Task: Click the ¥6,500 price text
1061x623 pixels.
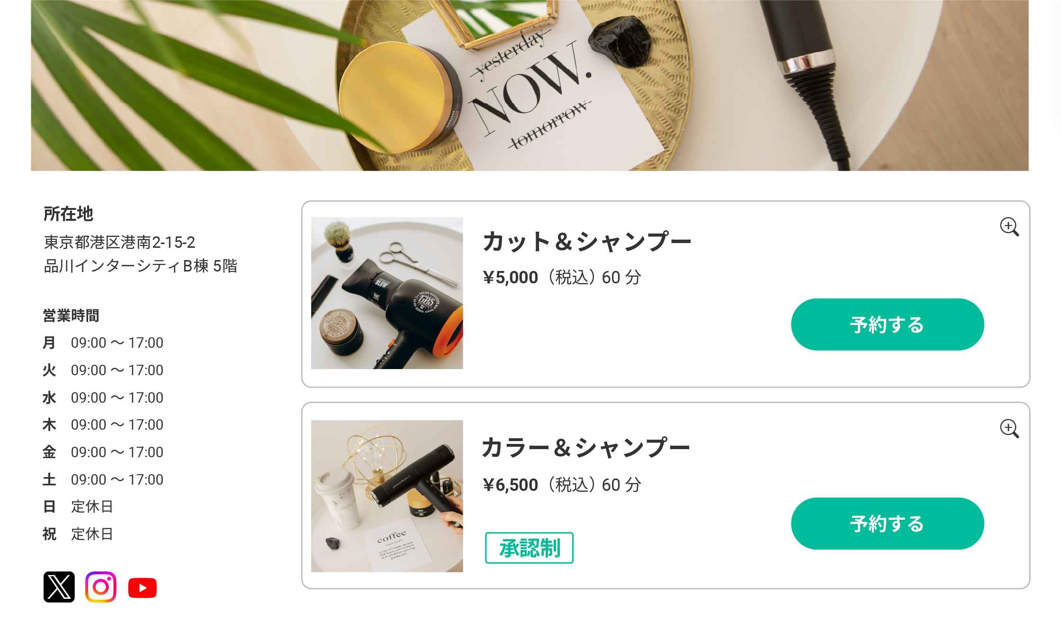Action: pyautogui.click(x=511, y=485)
